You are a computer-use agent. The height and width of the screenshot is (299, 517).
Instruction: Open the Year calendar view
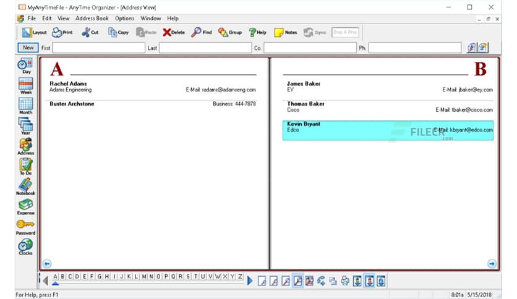pos(26,126)
